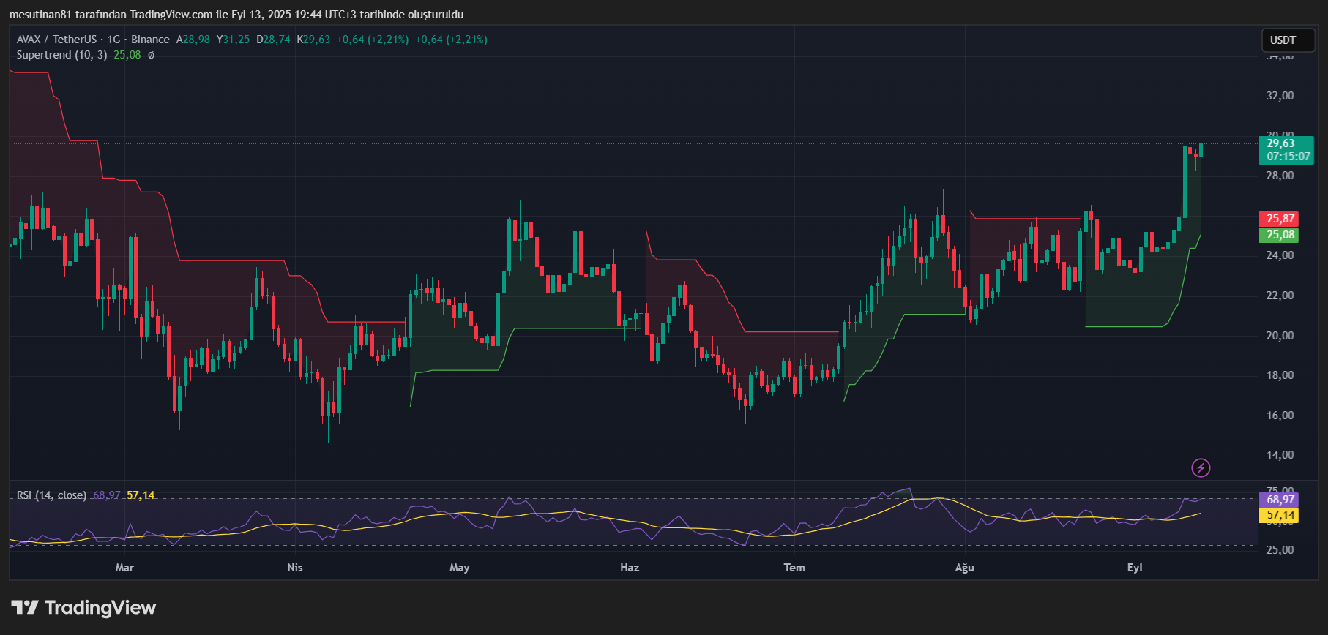Click the ø symbol next to Supertrend
This screenshot has width=1328, height=635.
[151, 55]
